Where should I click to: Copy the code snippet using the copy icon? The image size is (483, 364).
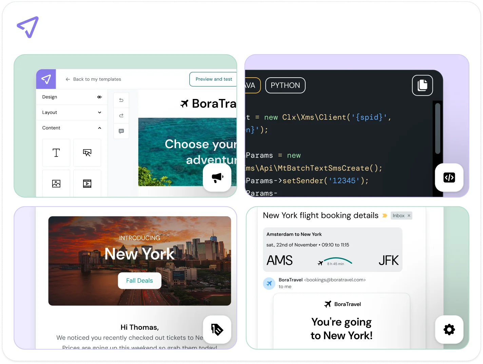(x=422, y=85)
